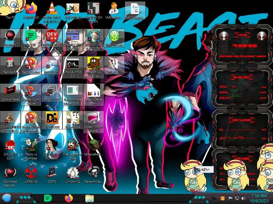Screen dimensions: 273x204
Task: Select the japan suicide sim icon
Action: coord(93,95)
